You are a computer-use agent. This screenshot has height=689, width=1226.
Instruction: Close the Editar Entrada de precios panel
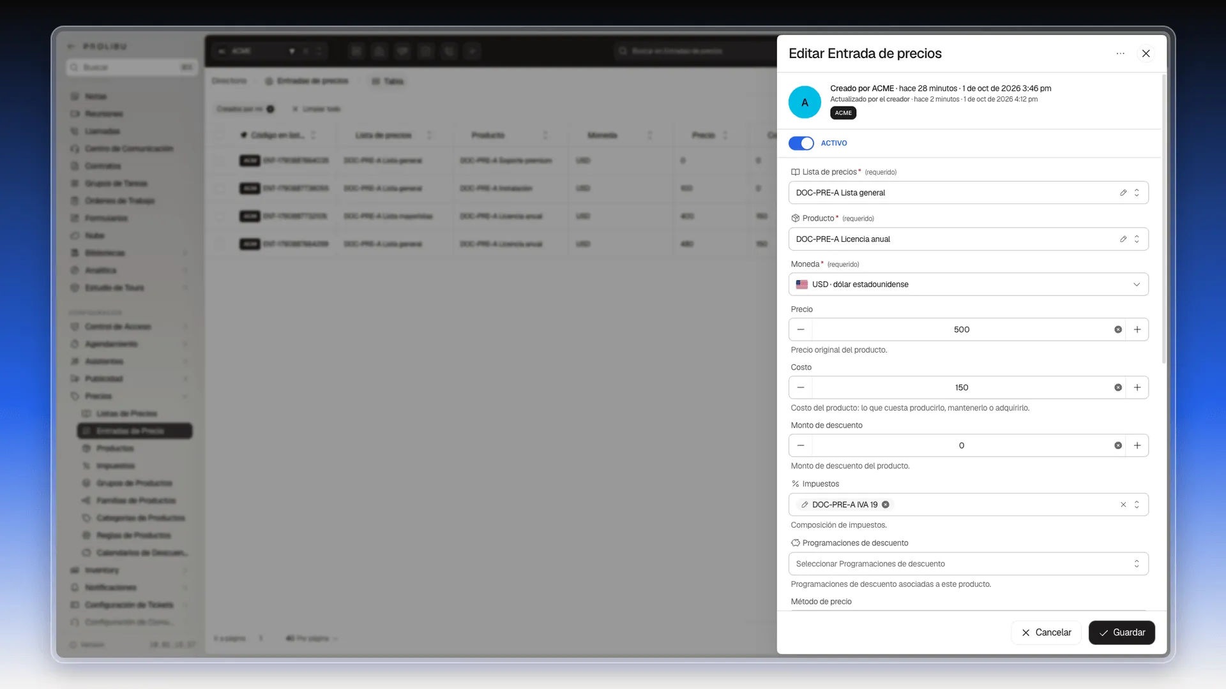[1146, 54]
